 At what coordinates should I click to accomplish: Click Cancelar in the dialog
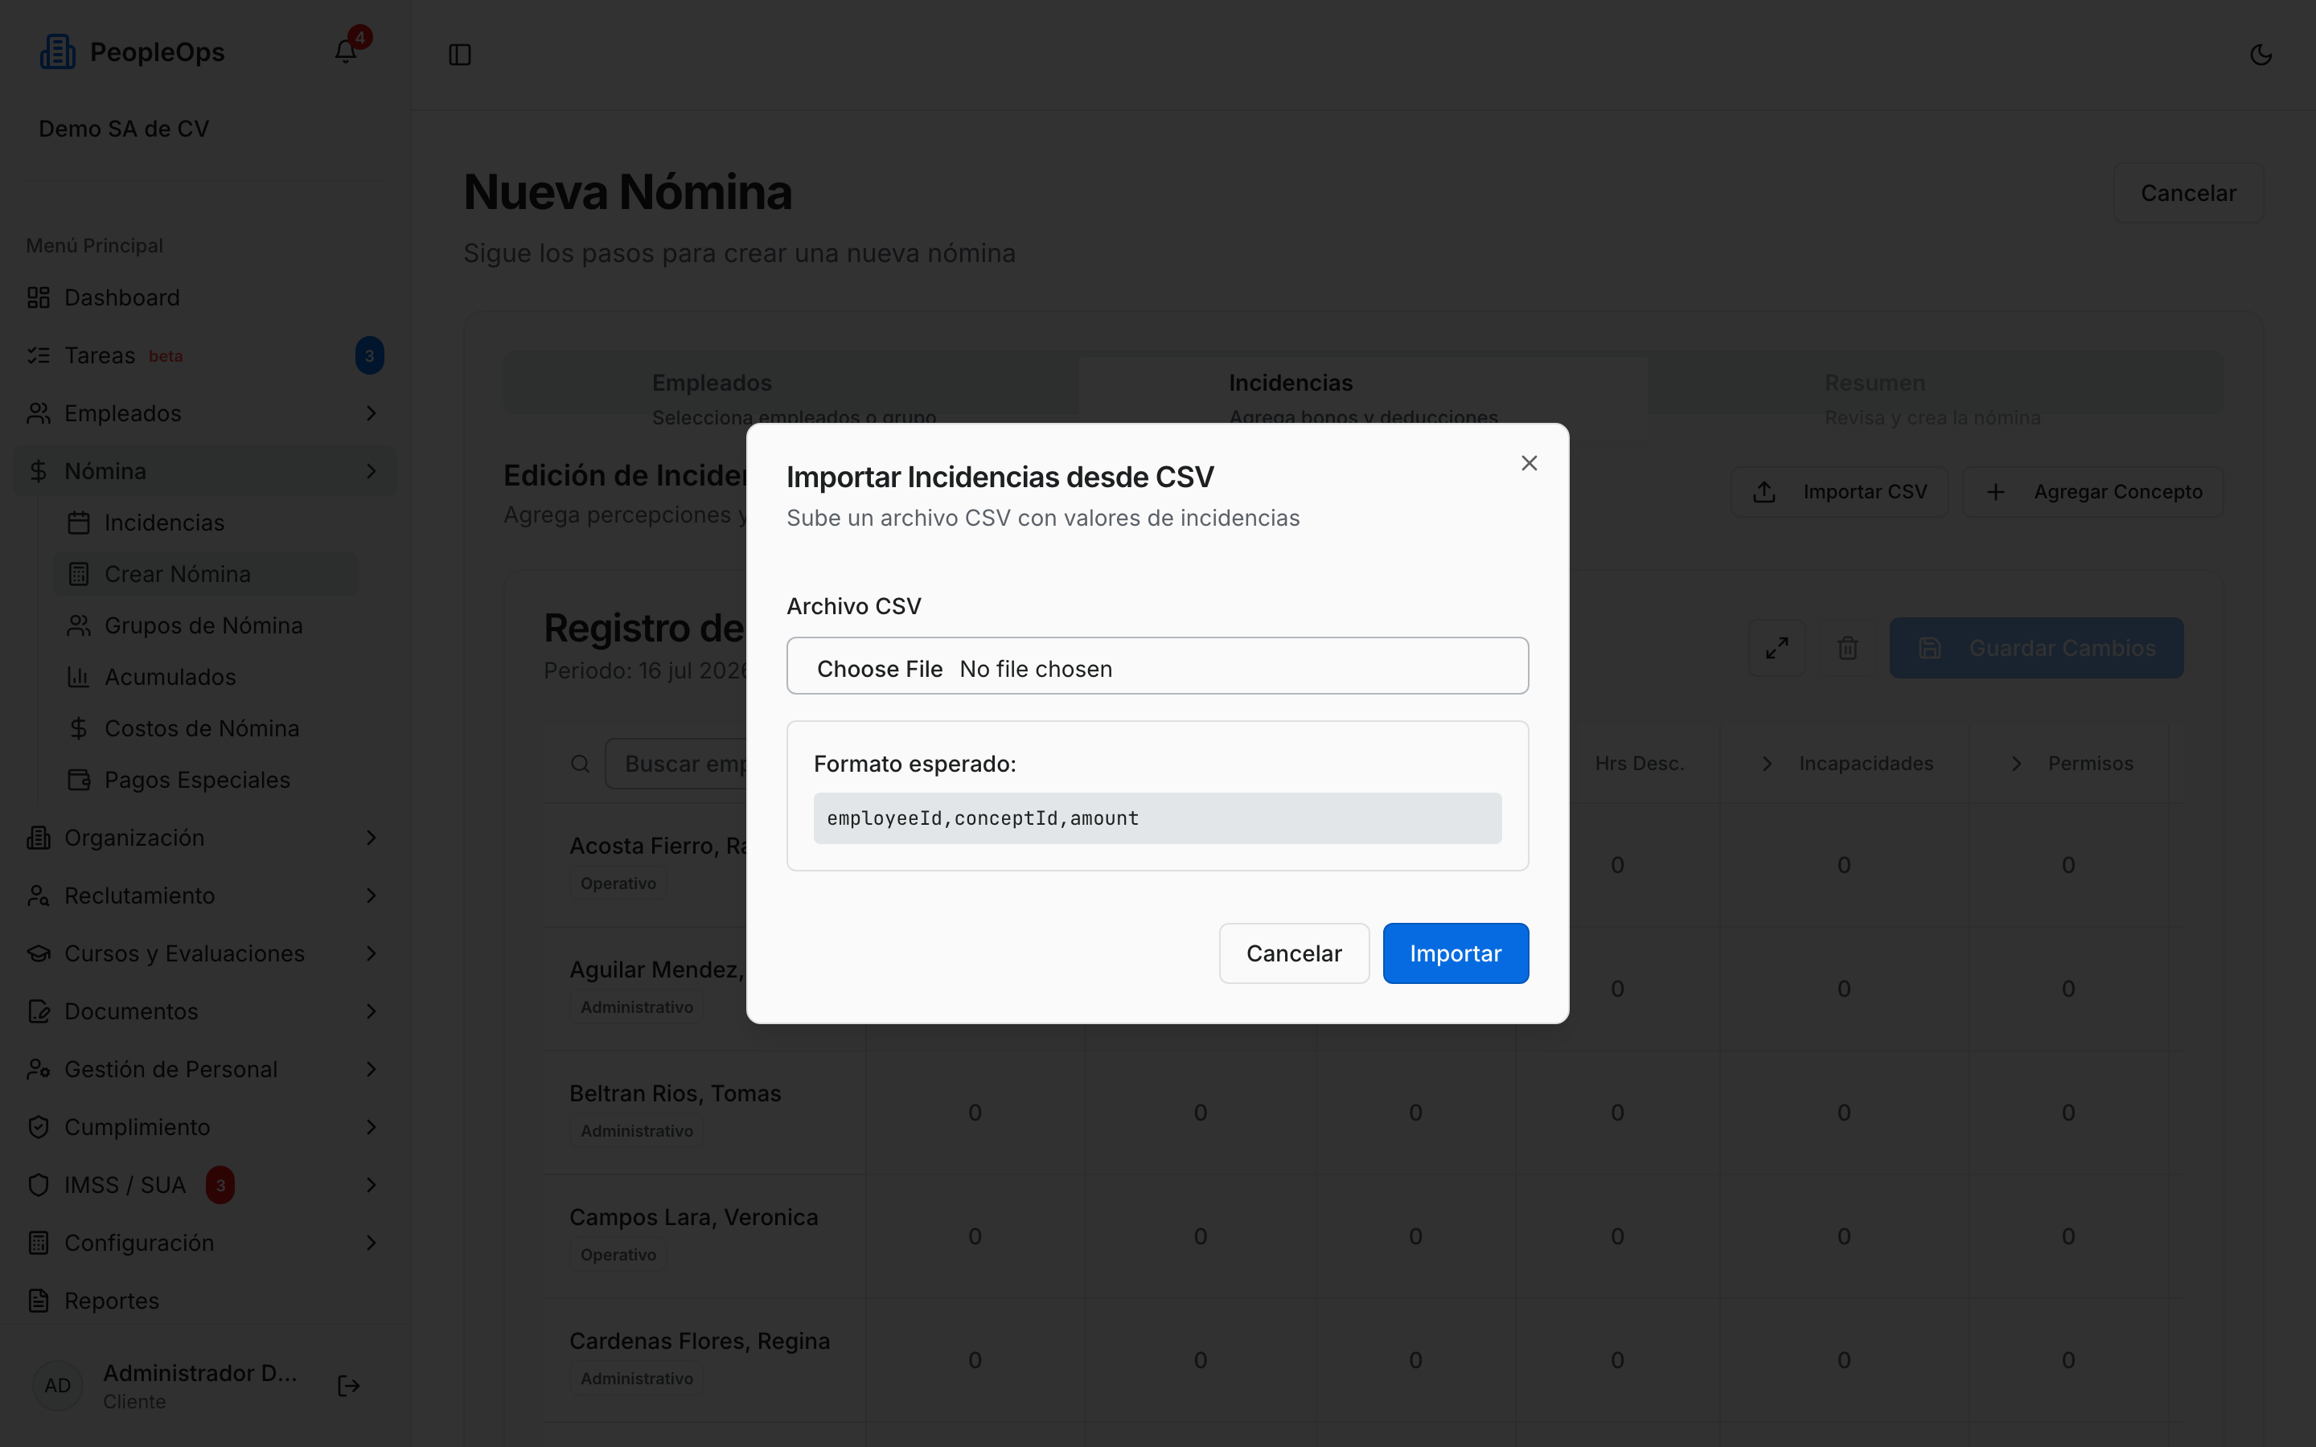pyautogui.click(x=1294, y=953)
